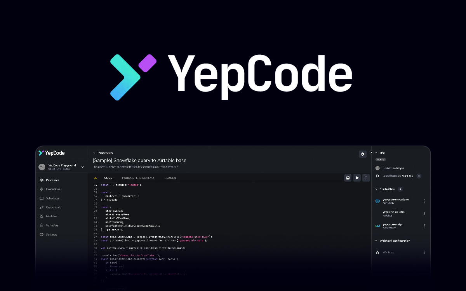Open options for yepcode-airtable credential
Screen dimensions: 466x291
coord(424,213)
